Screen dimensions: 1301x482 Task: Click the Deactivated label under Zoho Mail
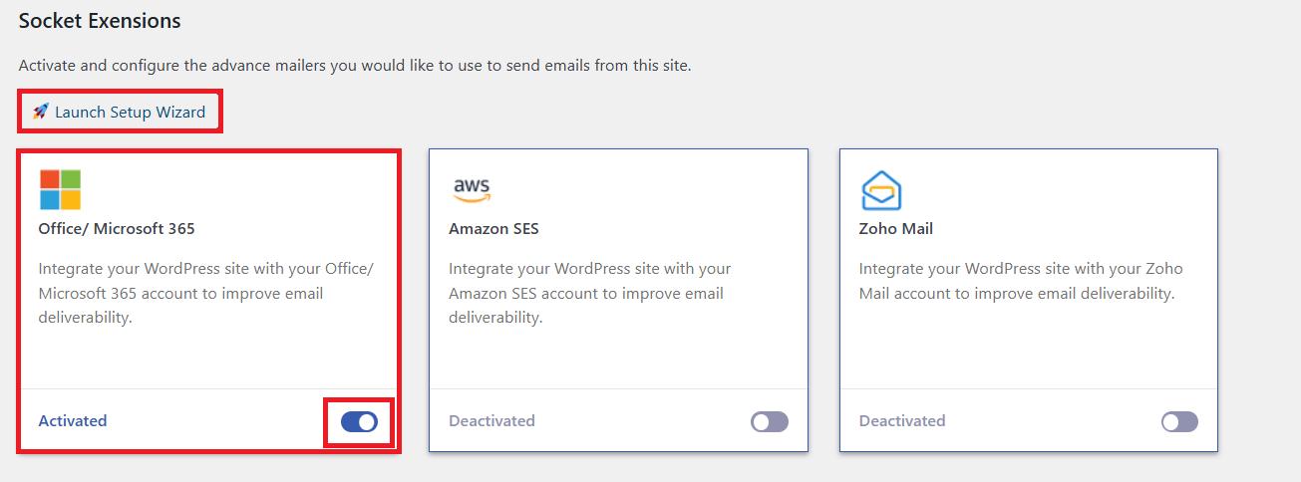pos(902,420)
